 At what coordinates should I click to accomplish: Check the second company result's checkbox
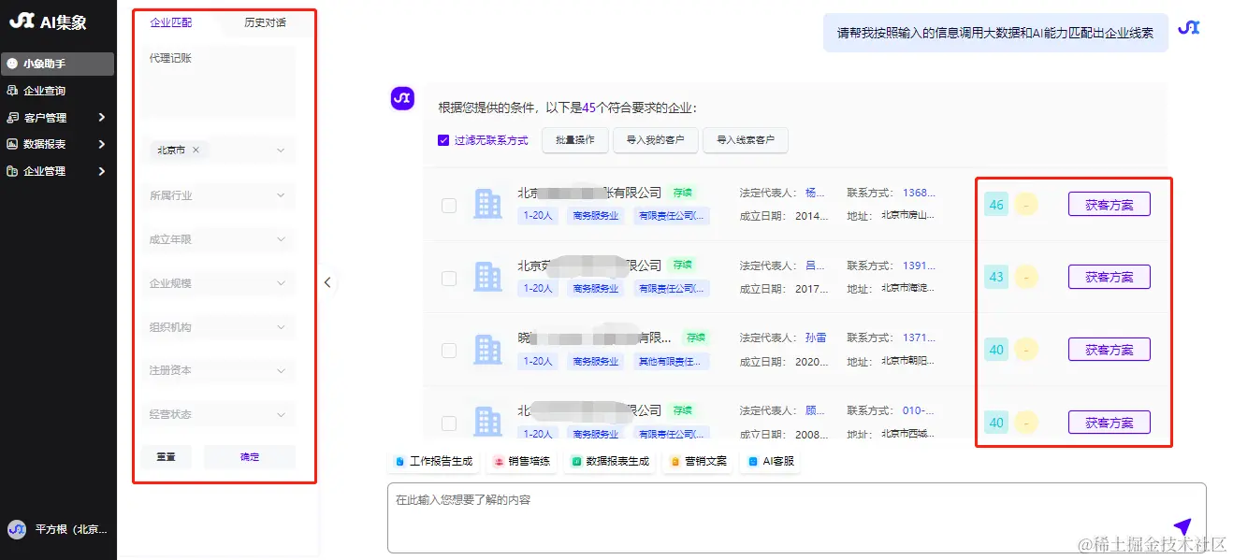point(448,277)
